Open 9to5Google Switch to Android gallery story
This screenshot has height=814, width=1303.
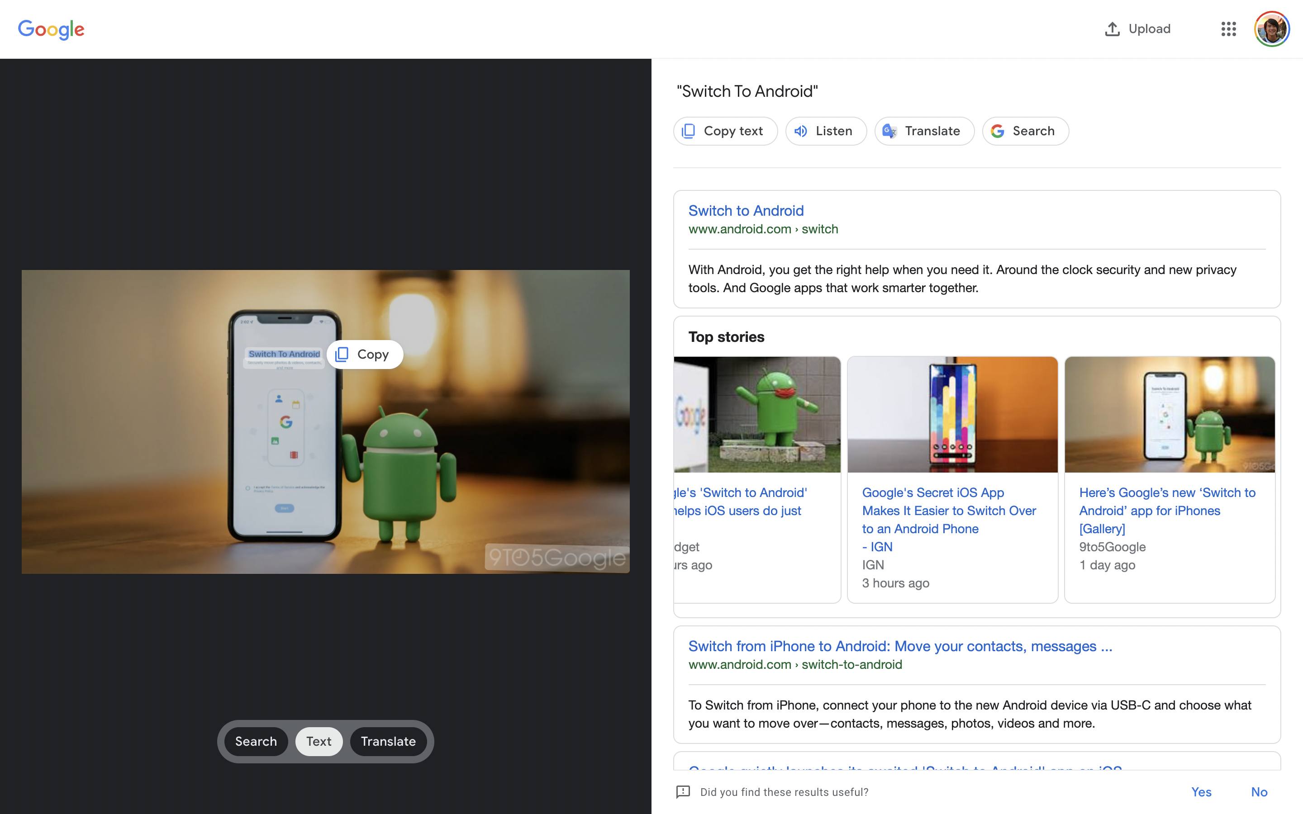(1167, 511)
